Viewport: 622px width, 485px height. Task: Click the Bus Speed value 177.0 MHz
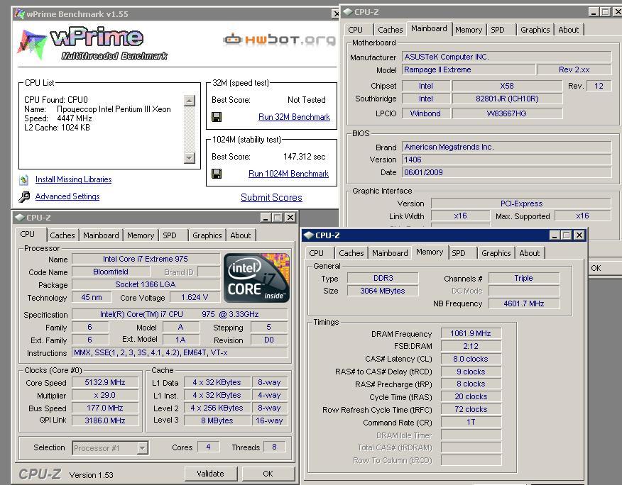tap(105, 408)
